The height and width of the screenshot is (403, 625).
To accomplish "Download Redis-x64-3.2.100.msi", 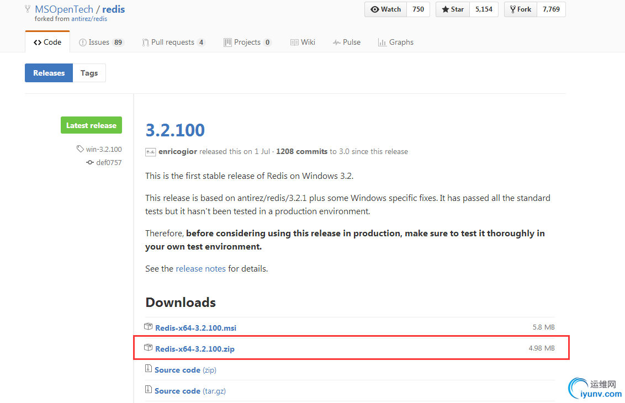I will coord(195,328).
